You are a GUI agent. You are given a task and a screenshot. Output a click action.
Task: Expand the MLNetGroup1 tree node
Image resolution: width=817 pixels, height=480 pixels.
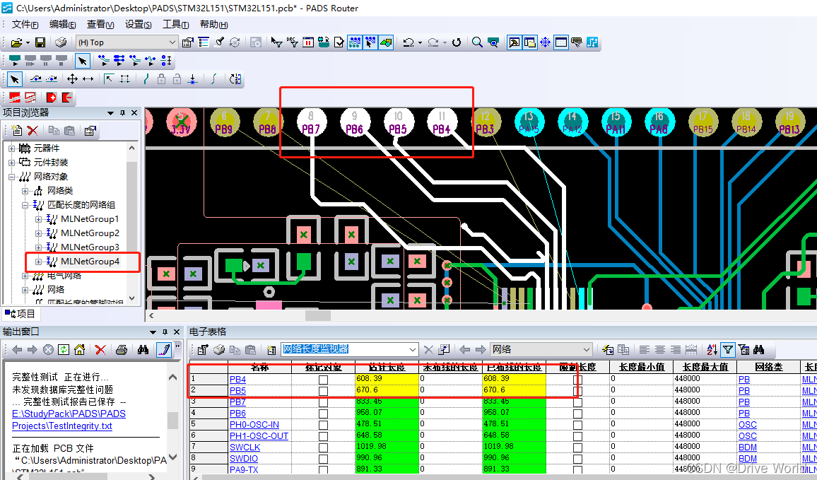point(38,219)
